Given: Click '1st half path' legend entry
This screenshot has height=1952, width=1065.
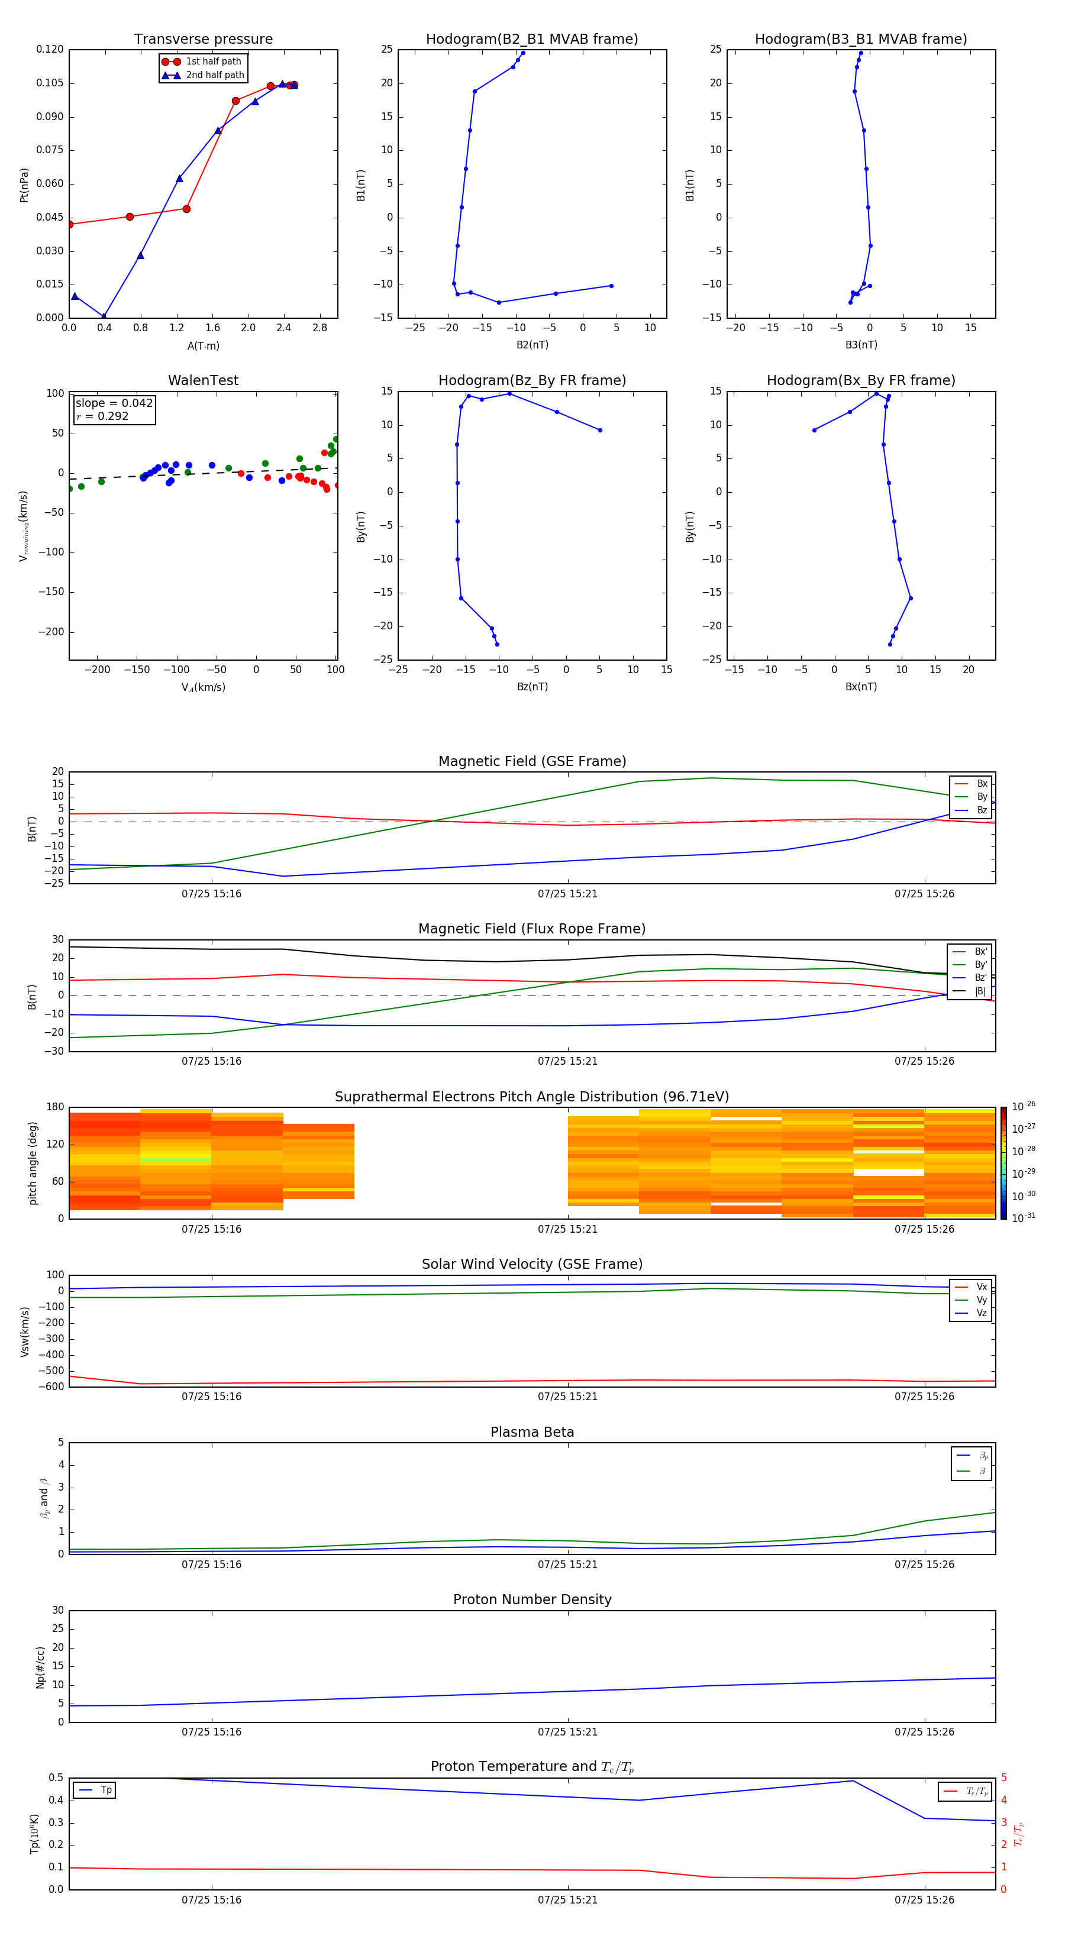Looking at the screenshot, I should [202, 62].
